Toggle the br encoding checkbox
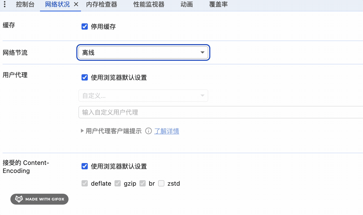Viewport: 363px width, 215px height. [143, 184]
